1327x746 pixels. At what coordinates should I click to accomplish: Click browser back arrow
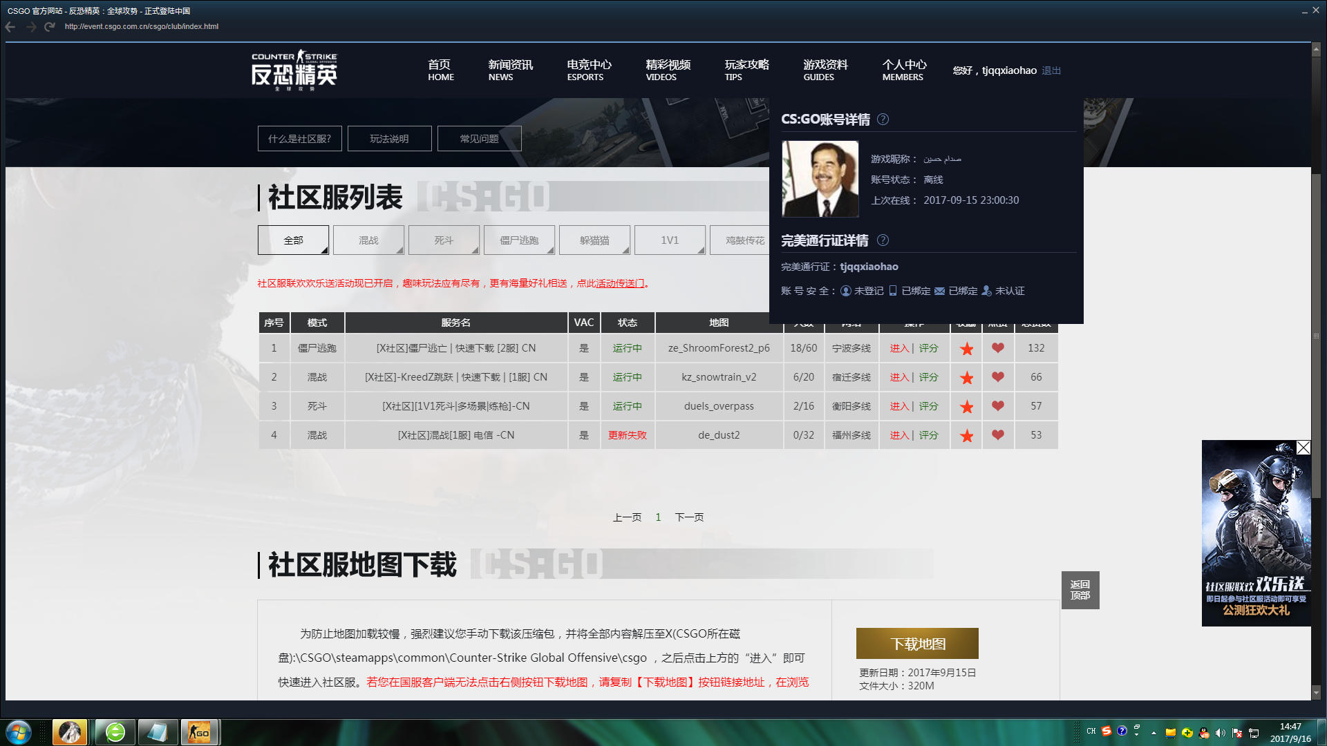click(x=10, y=27)
